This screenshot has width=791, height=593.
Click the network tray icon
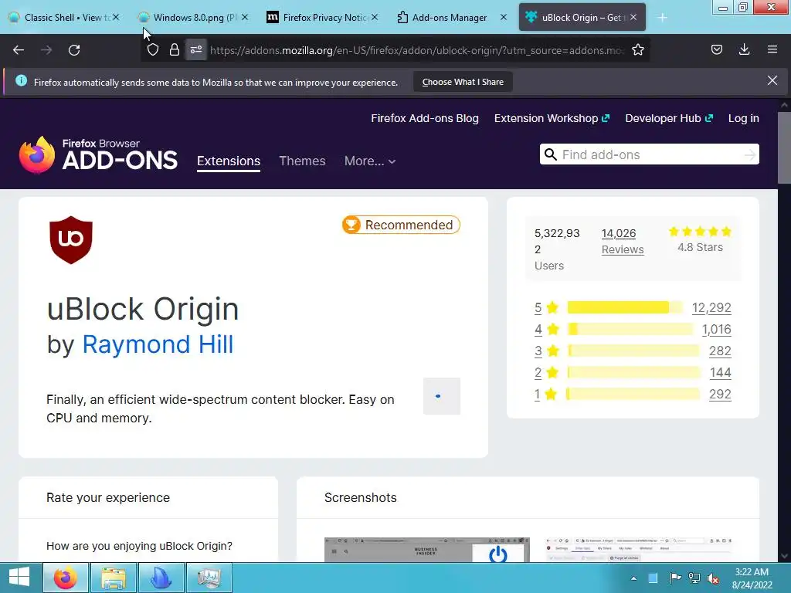694,578
